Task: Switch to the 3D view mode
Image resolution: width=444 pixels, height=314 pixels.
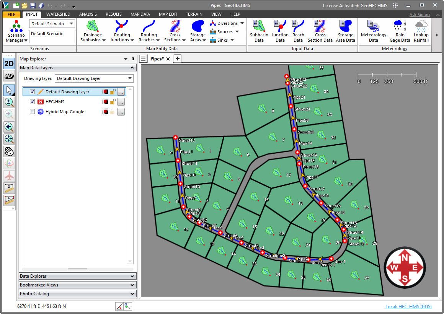Action: coord(8,76)
